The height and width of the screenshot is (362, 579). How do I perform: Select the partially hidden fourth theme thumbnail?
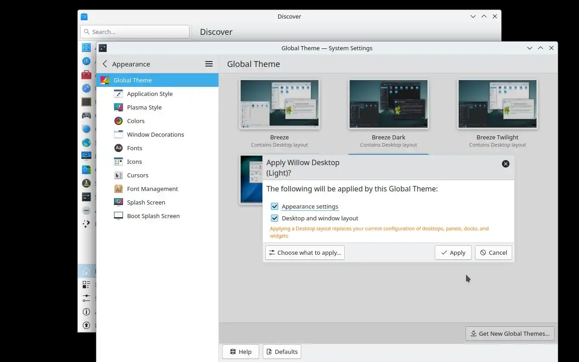tap(251, 179)
